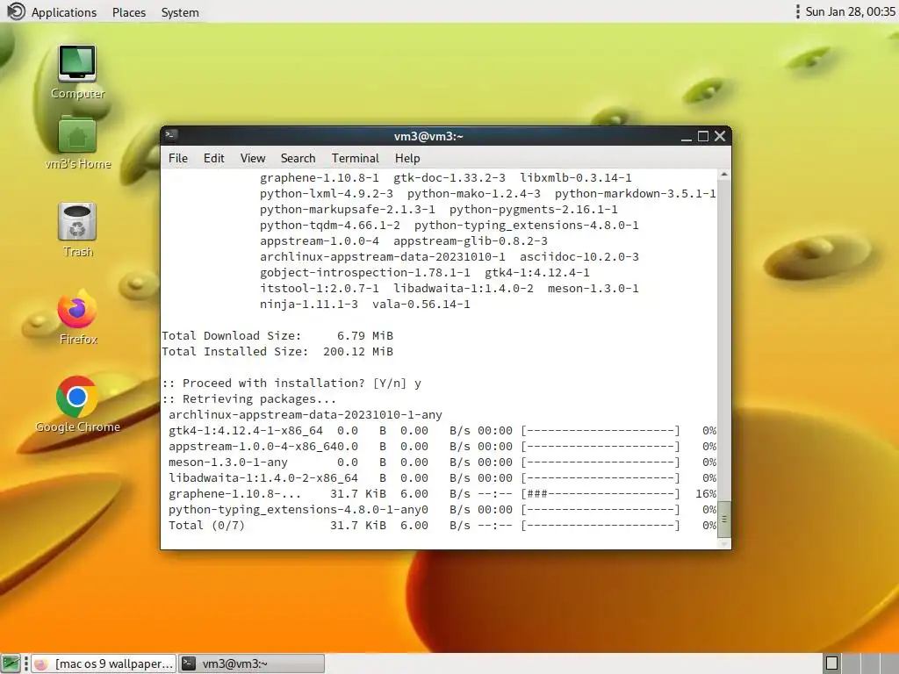Click the 'Proceed with installation? [Y/n]' prompt
Image resolution: width=899 pixels, height=674 pixels.
tap(291, 383)
